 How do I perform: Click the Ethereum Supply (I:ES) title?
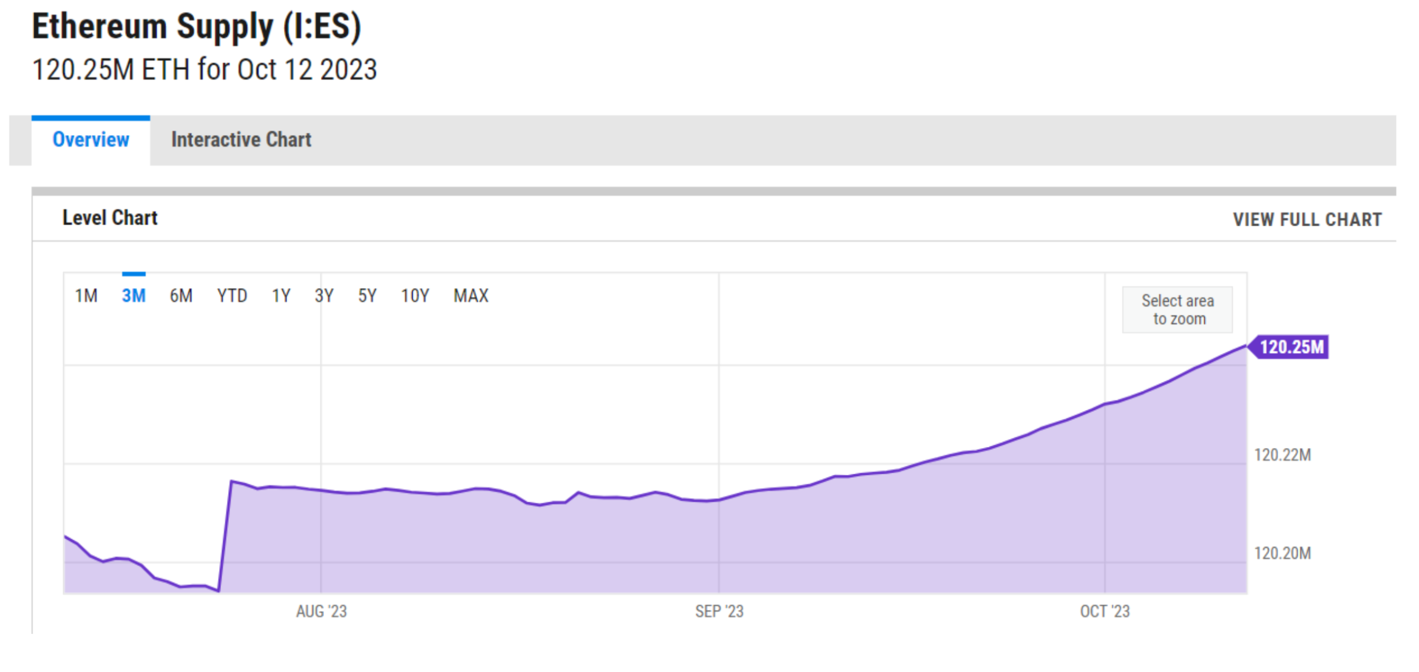click(197, 27)
